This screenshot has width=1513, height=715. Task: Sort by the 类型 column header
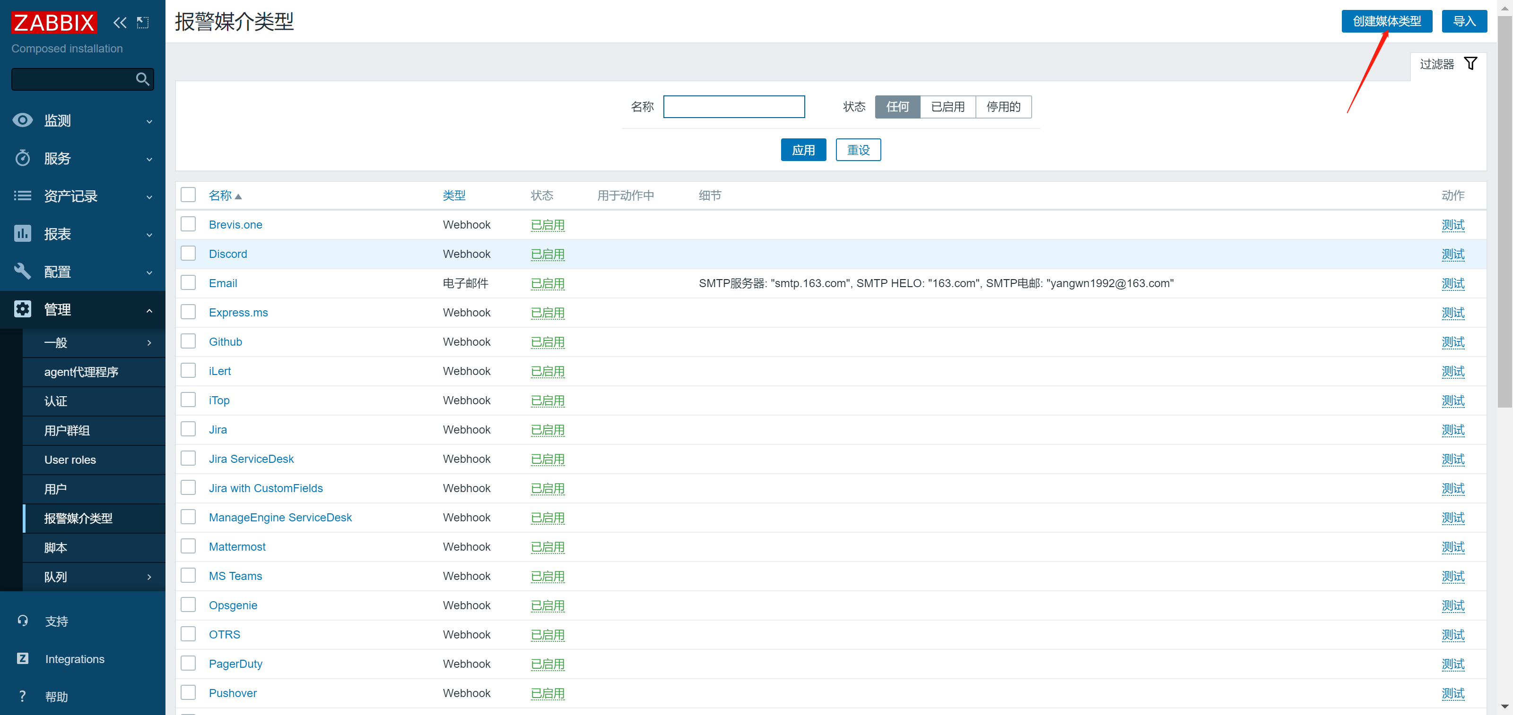(453, 196)
